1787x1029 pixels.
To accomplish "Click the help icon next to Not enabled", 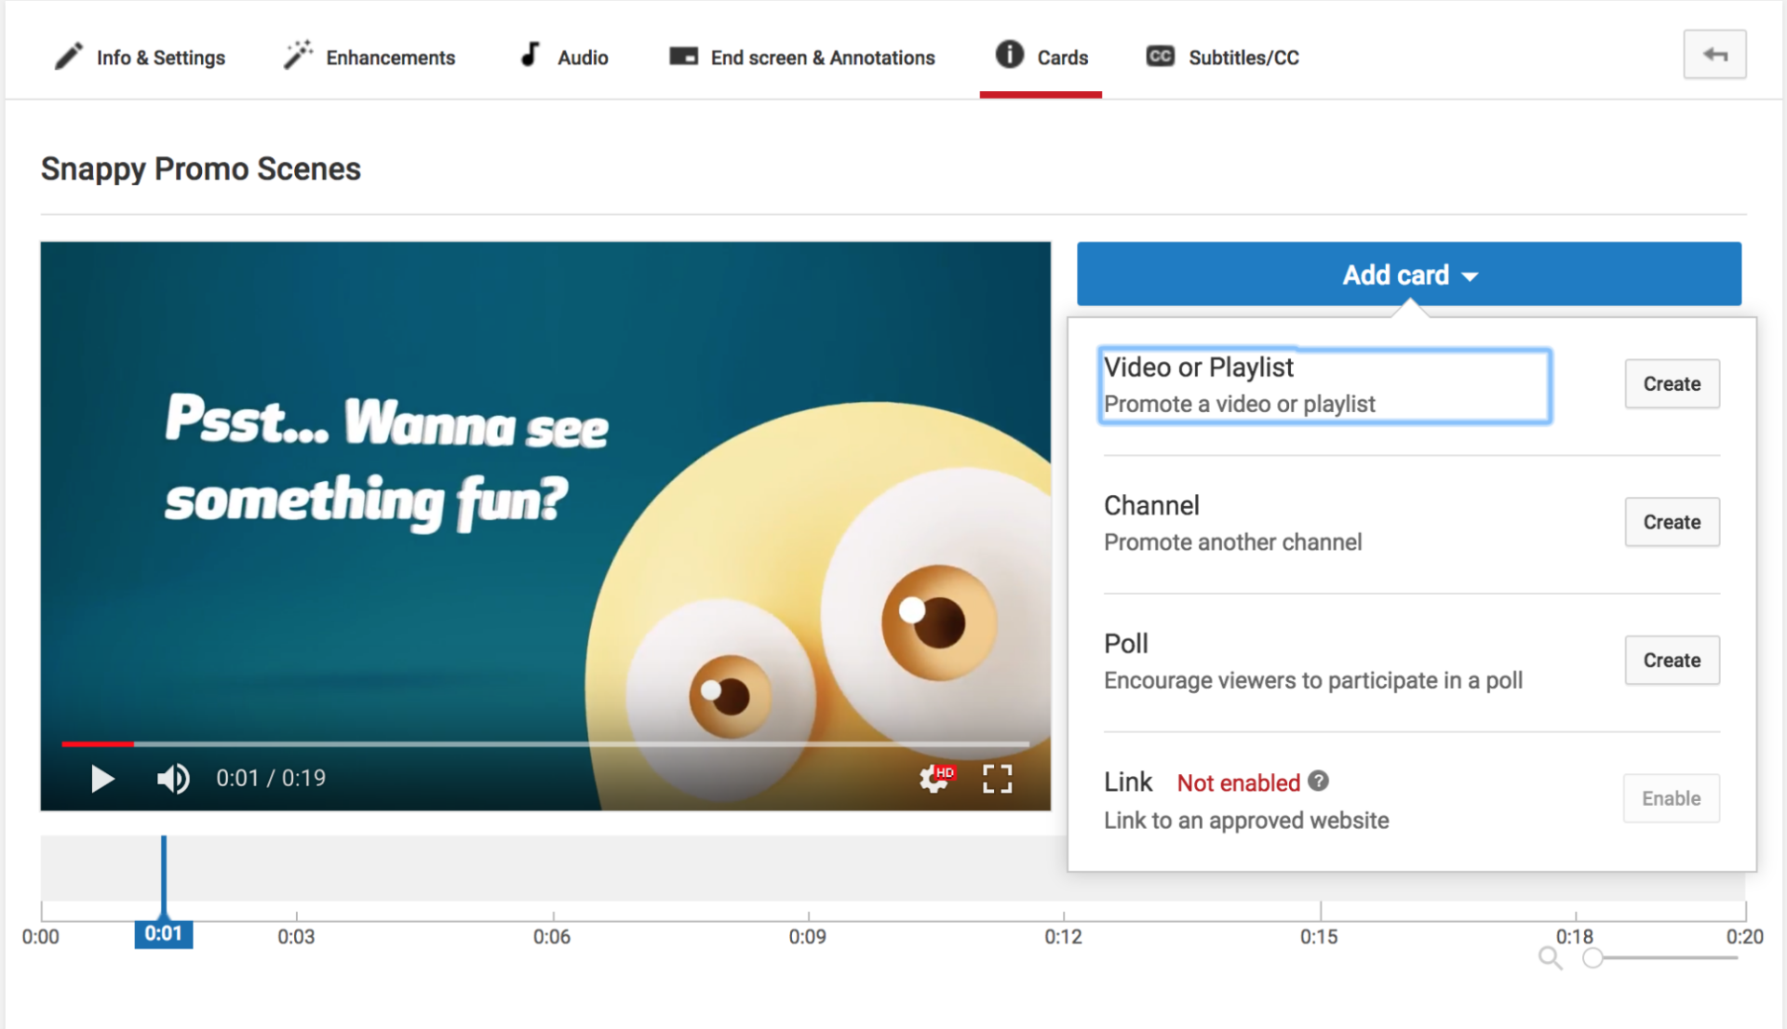I will (x=1318, y=782).
